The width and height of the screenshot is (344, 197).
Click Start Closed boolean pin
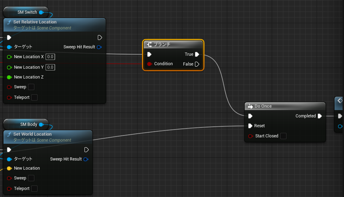pos(250,136)
